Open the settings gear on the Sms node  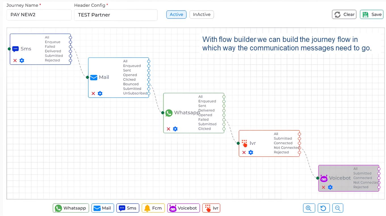(x=22, y=60)
